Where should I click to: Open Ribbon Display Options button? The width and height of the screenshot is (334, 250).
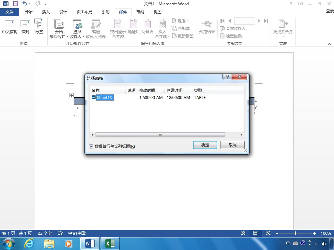point(300,4)
